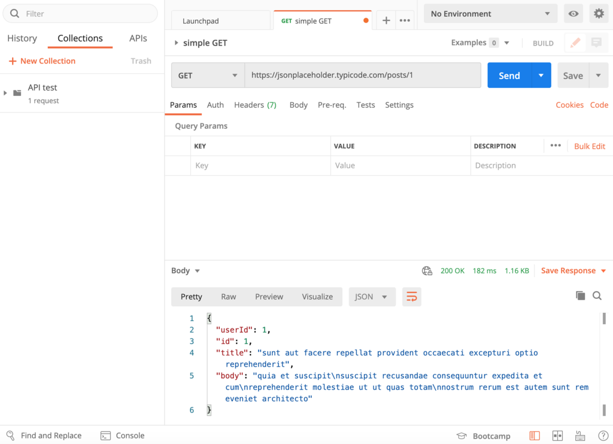Click the Send button
The height and width of the screenshot is (444, 613).
click(x=509, y=75)
